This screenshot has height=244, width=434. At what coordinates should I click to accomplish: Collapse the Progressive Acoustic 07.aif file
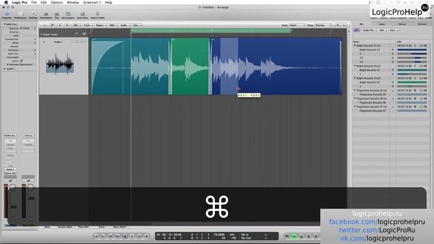pyautogui.click(x=355, y=106)
